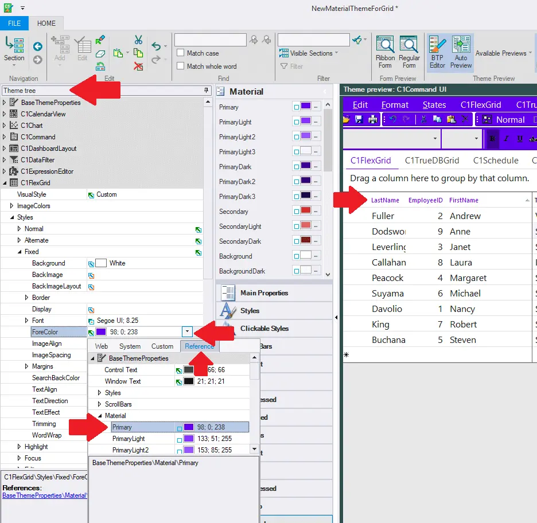537x523 pixels.
Task: Select the C1TrueDBGrid preview tab
Action: [432, 161]
